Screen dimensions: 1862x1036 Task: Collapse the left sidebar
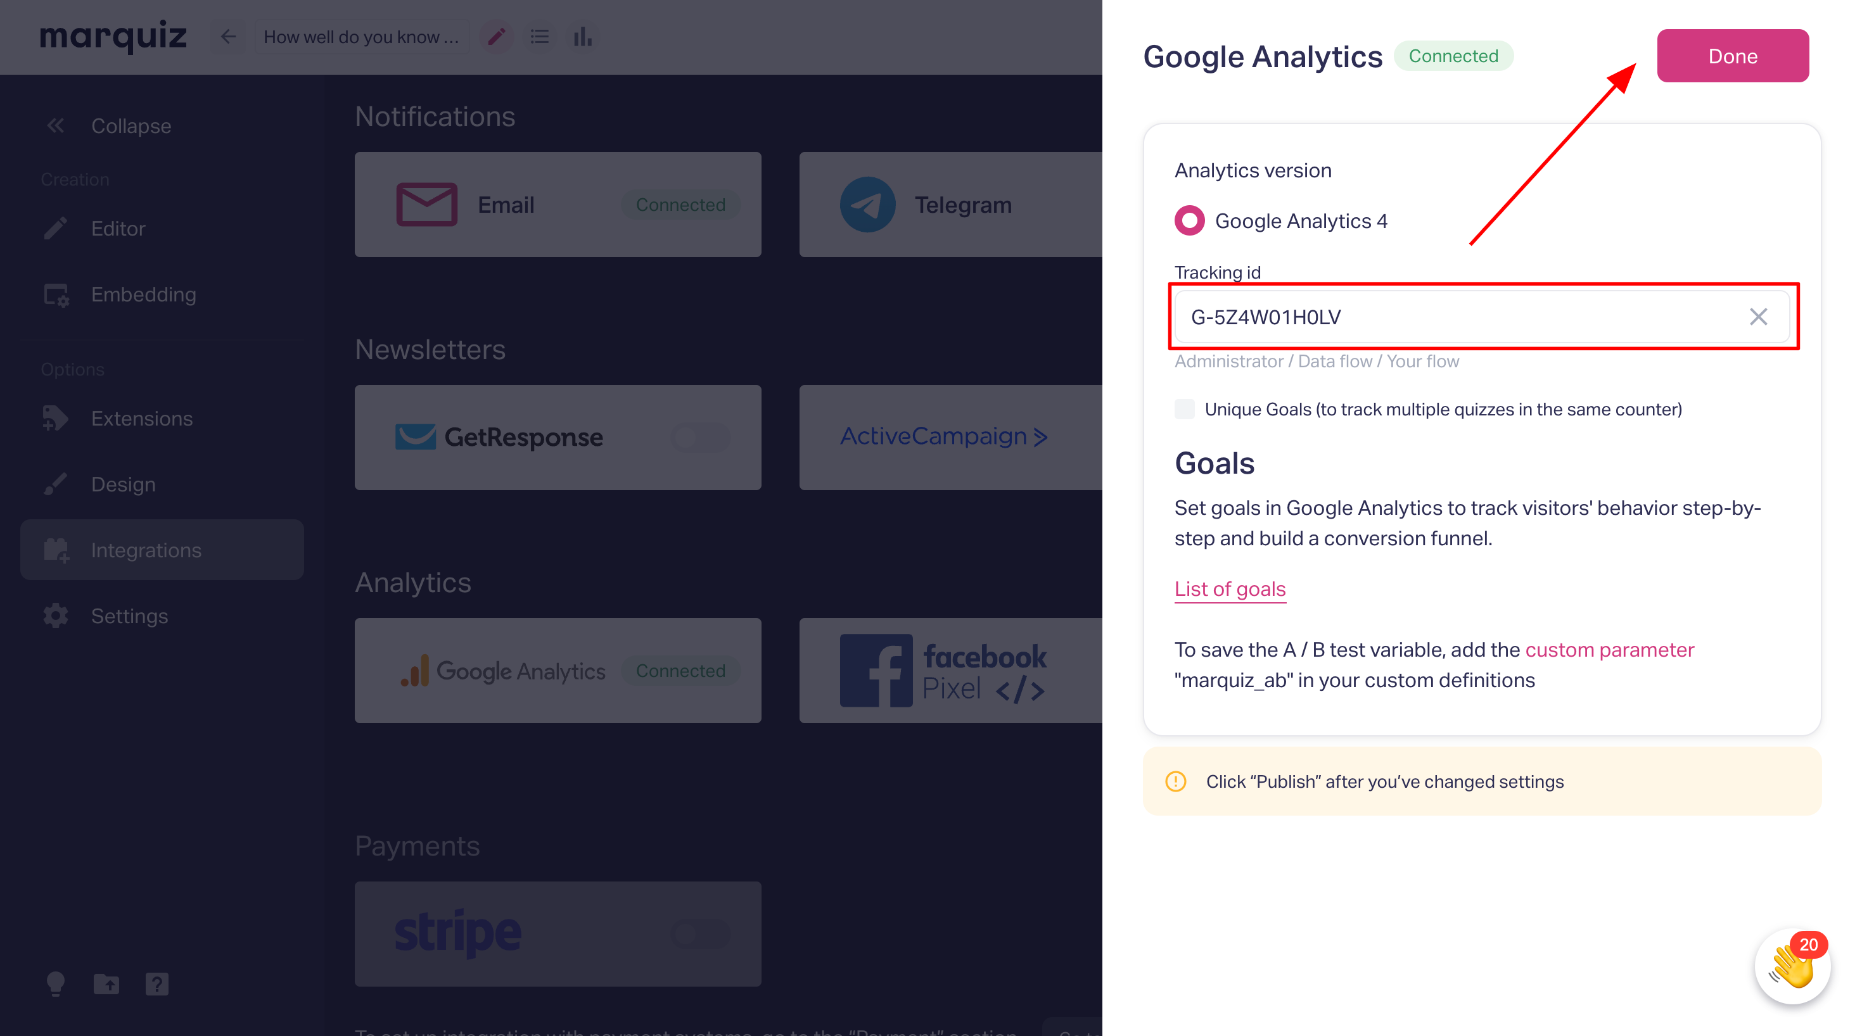108,126
